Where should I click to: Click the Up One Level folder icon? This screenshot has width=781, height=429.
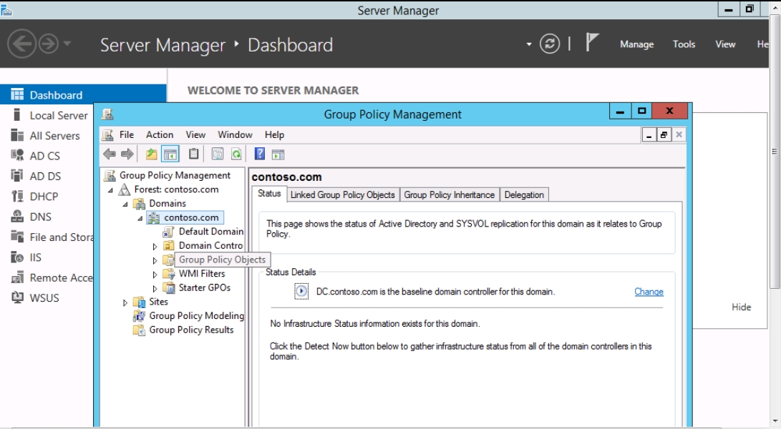click(x=151, y=154)
